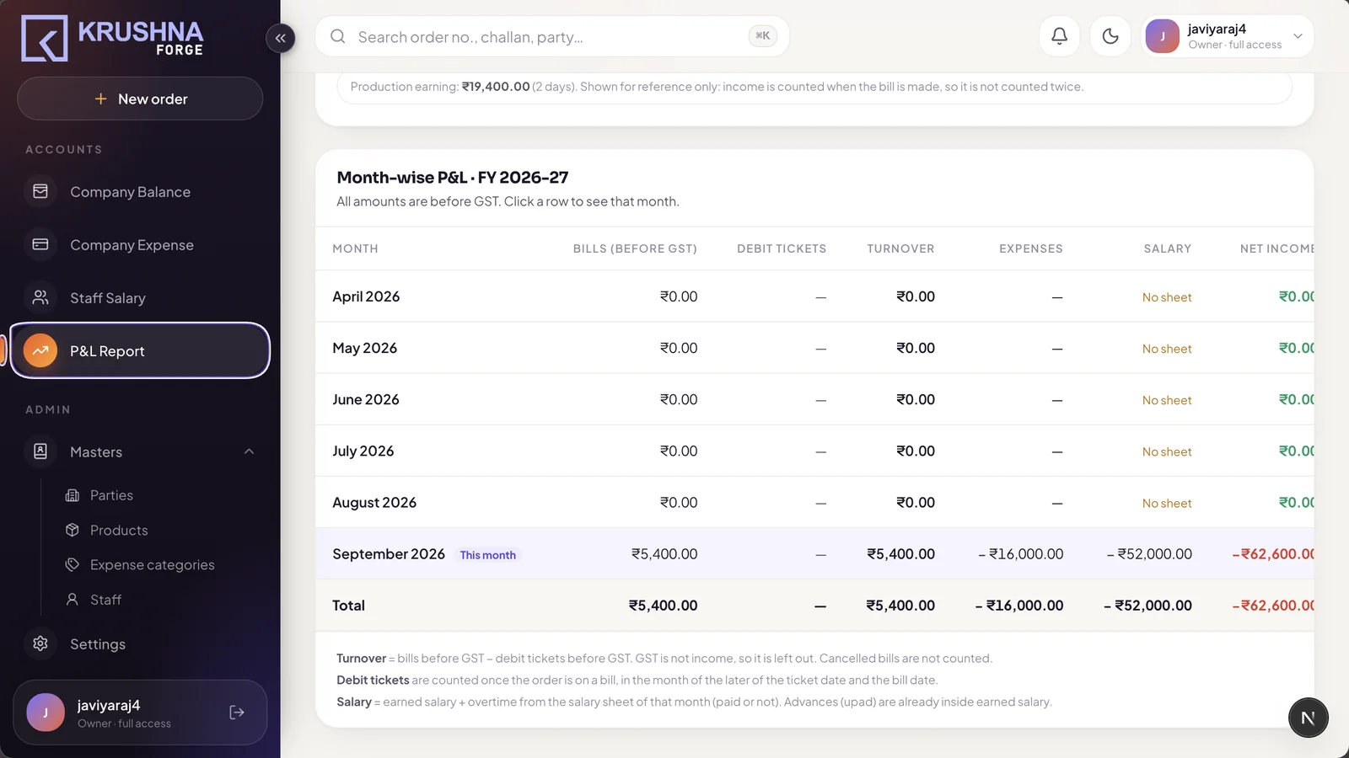Open the July 2026 row
Image resolution: width=1349 pixels, height=758 pixels.
(814, 451)
